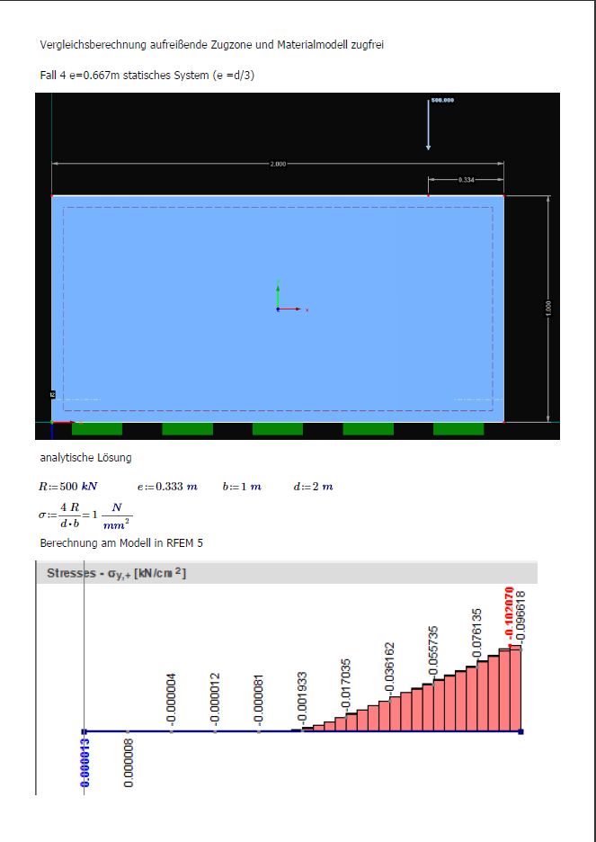Click the red maximum value -0.102070
Image resolution: width=596 pixels, height=842 pixels.
click(x=510, y=615)
